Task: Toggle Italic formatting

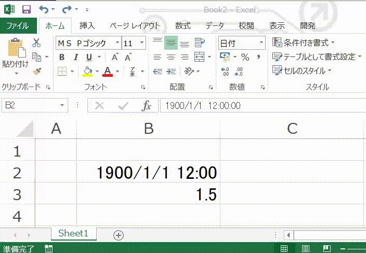Action: (76, 57)
